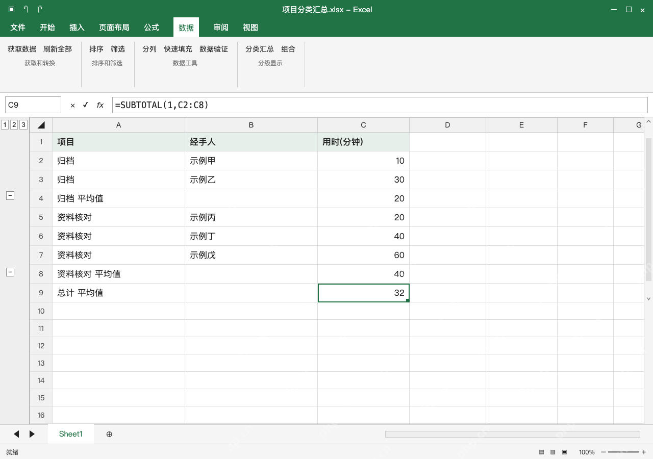Image resolution: width=653 pixels, height=459 pixels.
Task: Select the cell 总计 平均值
Action: (118, 293)
